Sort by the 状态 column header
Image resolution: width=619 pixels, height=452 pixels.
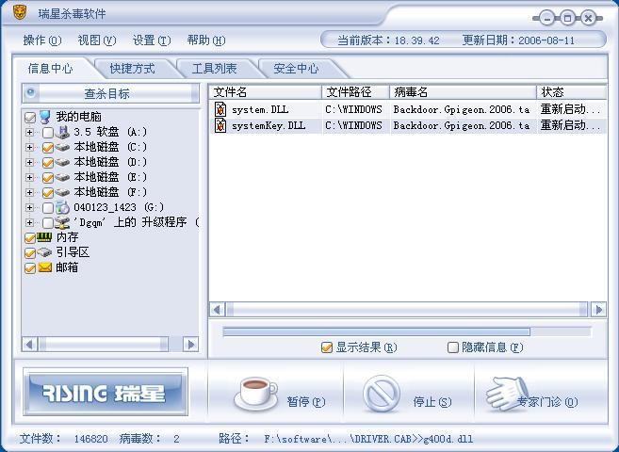click(572, 92)
